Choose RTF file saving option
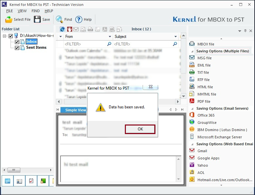Viewport: 255px width, 195px height. [203, 80]
